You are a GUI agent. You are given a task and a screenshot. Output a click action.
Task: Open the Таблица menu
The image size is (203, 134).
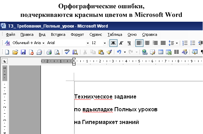tap(115, 35)
